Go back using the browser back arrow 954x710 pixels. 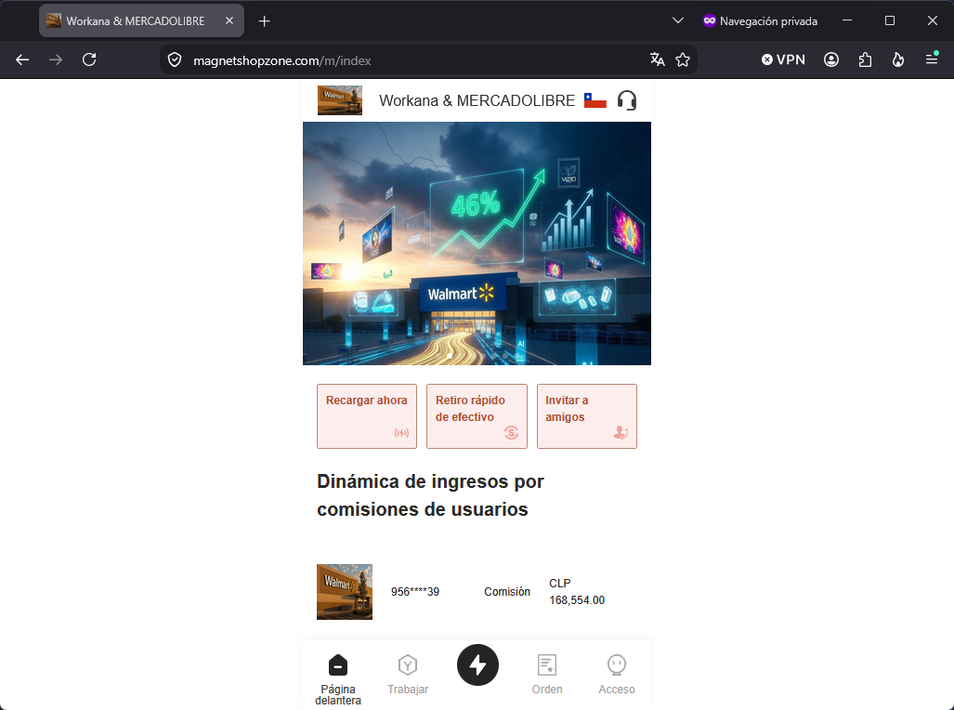pyautogui.click(x=22, y=59)
